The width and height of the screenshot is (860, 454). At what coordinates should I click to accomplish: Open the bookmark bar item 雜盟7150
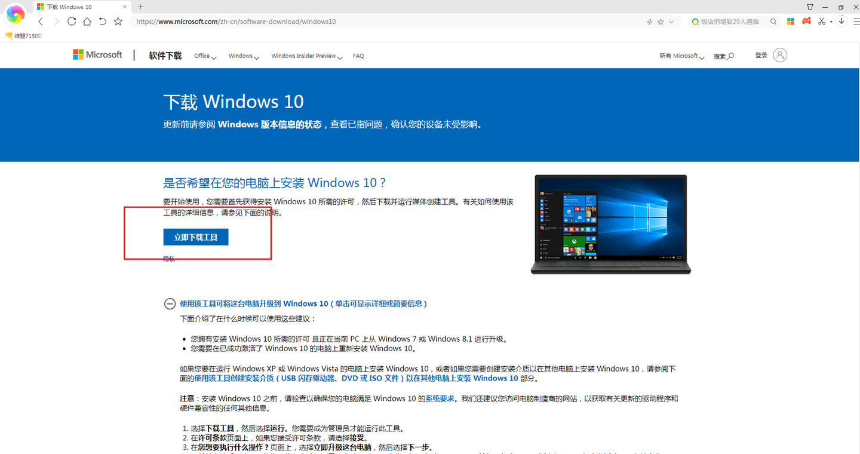[24, 36]
